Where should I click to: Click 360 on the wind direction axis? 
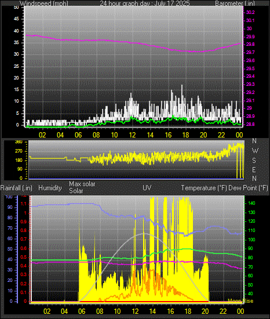pyautogui.click(x=19, y=142)
